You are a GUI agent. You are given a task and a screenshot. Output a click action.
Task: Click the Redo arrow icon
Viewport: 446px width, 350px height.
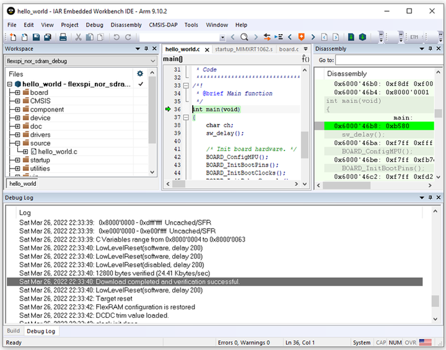[x=128, y=37]
